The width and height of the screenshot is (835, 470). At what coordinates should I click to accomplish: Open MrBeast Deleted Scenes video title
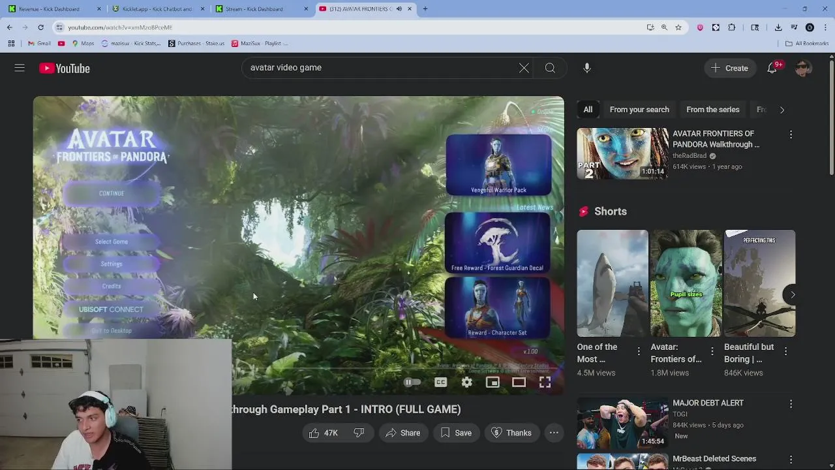714,459
